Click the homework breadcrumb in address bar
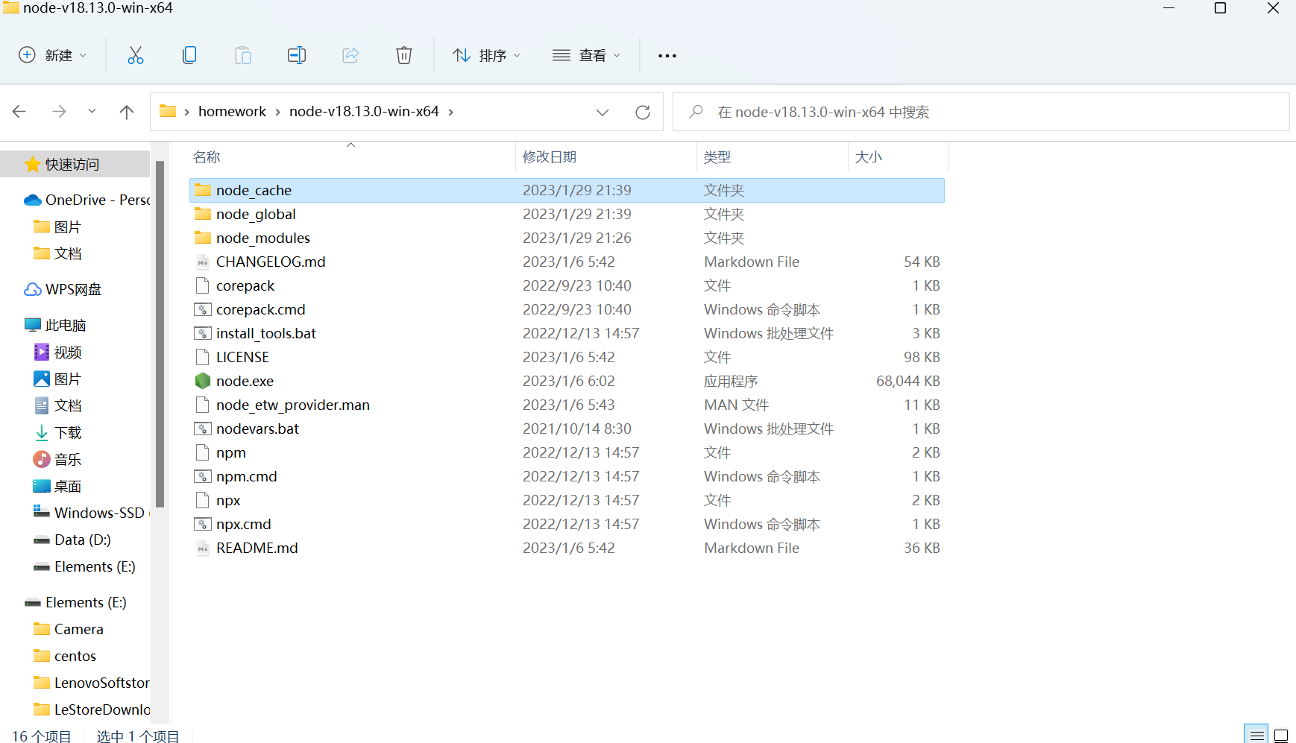The width and height of the screenshot is (1296, 743). coord(232,112)
